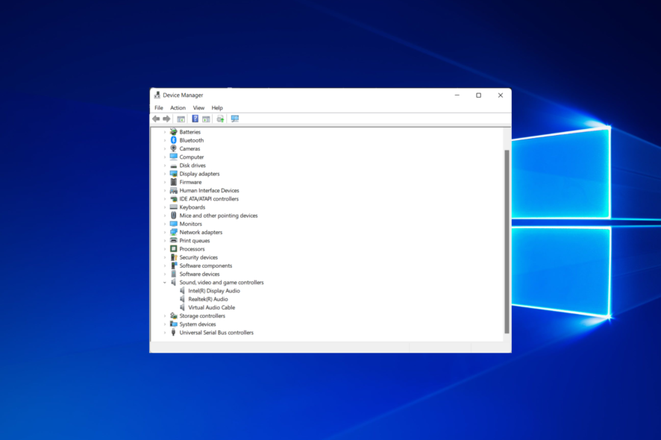Select the Cameras category icon
The image size is (661, 440).
(173, 148)
